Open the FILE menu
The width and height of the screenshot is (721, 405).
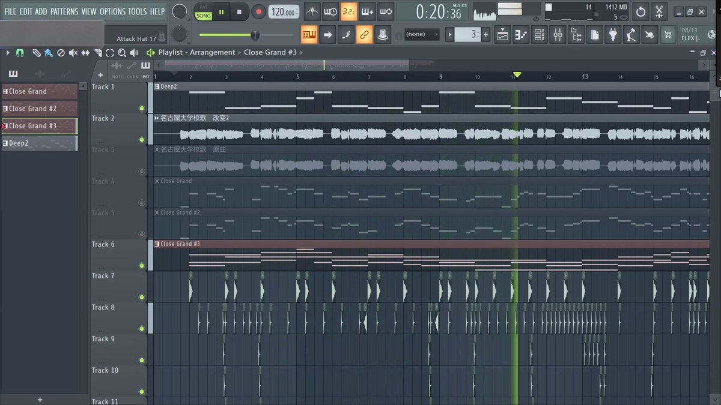click(10, 11)
